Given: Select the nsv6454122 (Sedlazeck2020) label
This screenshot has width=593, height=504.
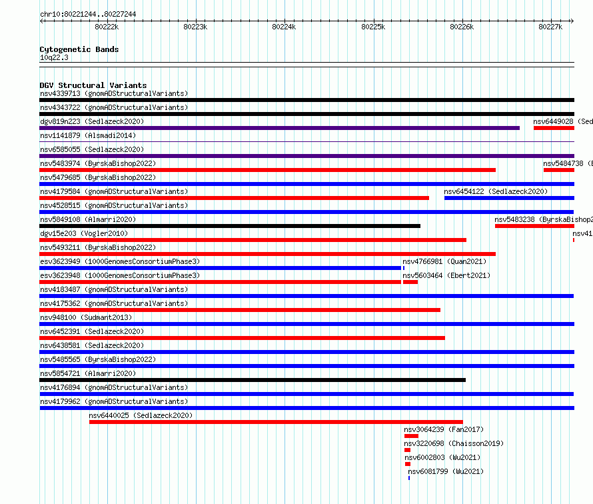Looking at the screenshot, I should (x=496, y=191).
